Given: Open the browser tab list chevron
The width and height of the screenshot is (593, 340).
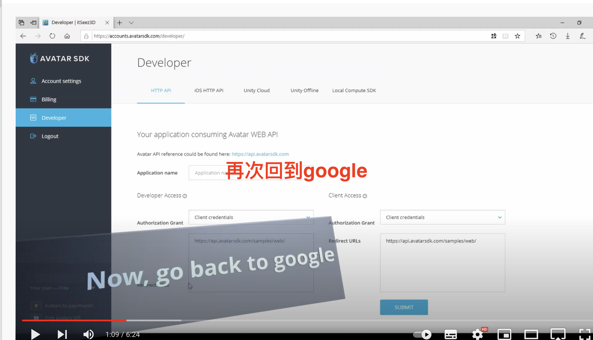Looking at the screenshot, I should [x=131, y=23].
